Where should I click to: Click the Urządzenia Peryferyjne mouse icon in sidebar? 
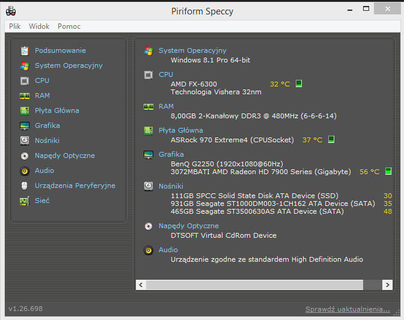click(25, 186)
